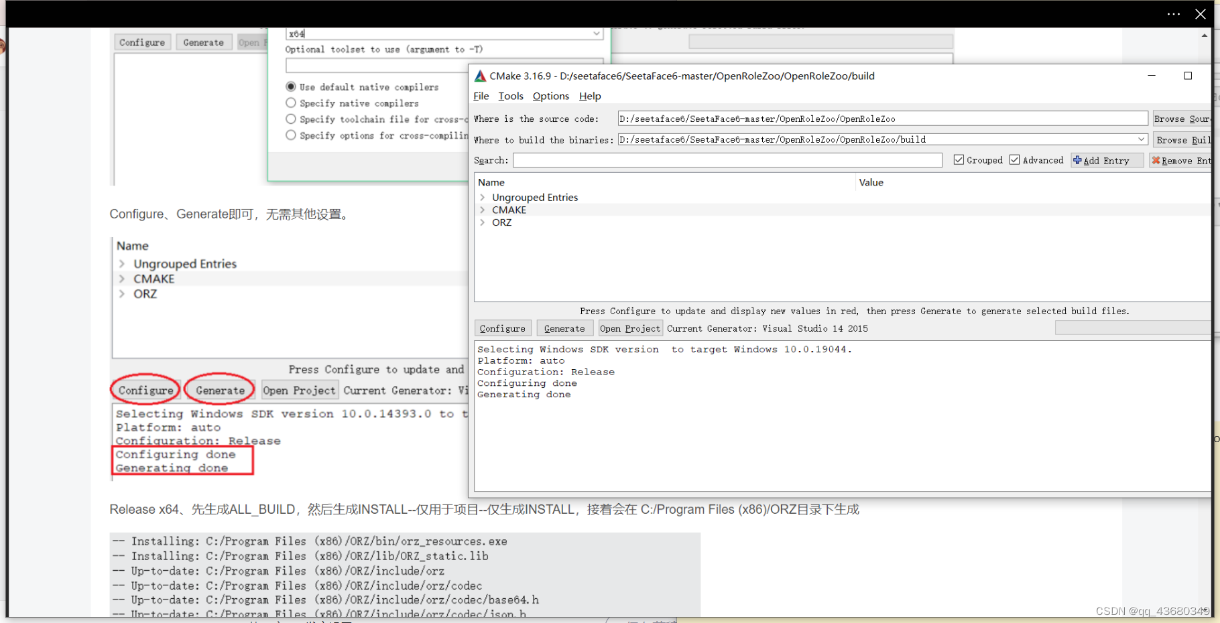Open the Tools menu

coord(510,96)
